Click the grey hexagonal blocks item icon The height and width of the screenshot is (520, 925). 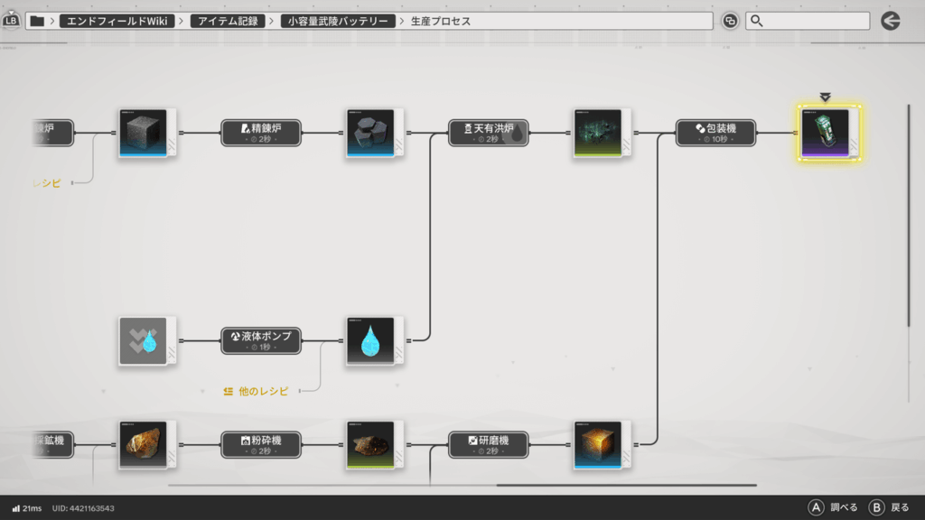point(370,134)
